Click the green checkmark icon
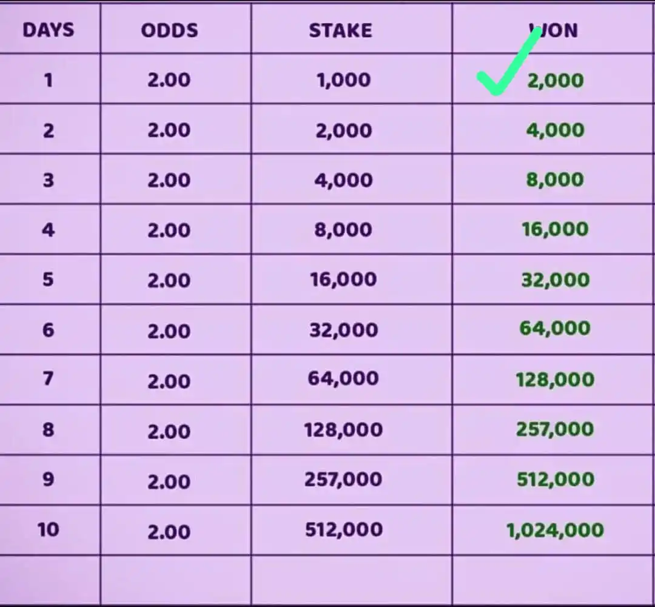The width and height of the screenshot is (655, 607). [x=509, y=61]
